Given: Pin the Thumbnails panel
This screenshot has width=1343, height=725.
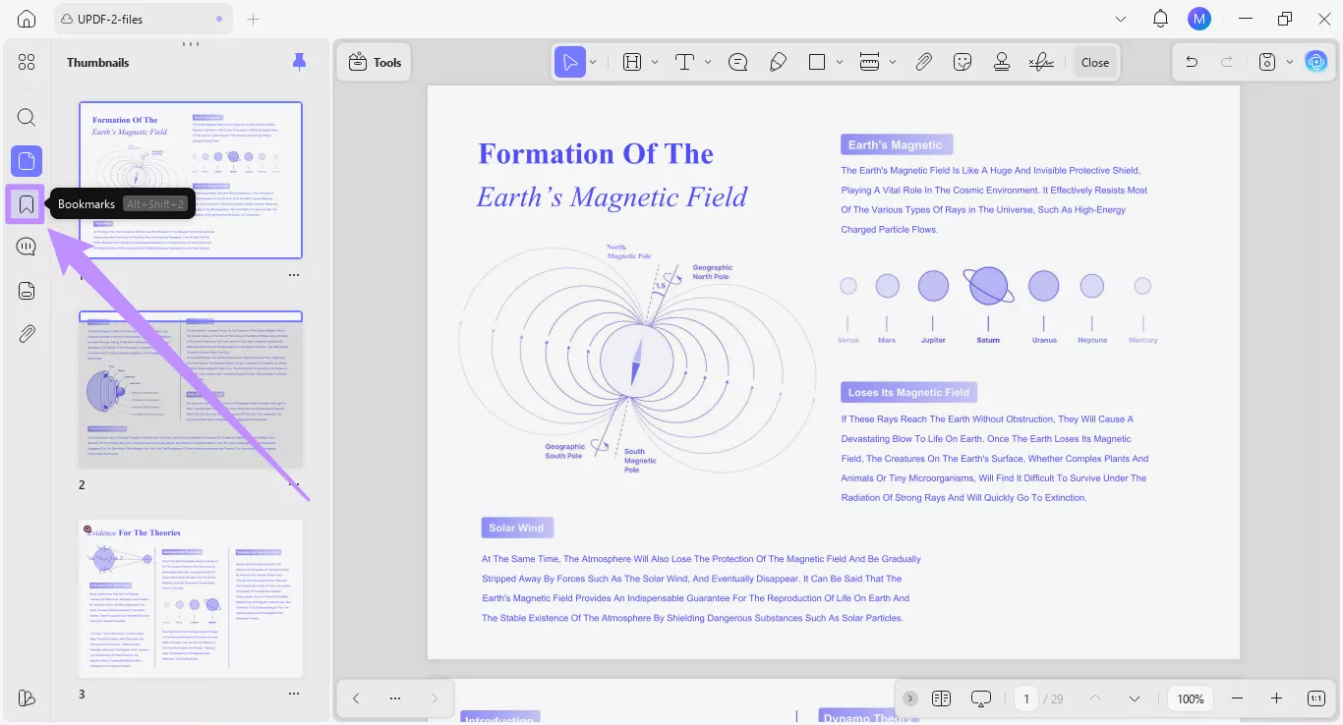Looking at the screenshot, I should coord(300,62).
